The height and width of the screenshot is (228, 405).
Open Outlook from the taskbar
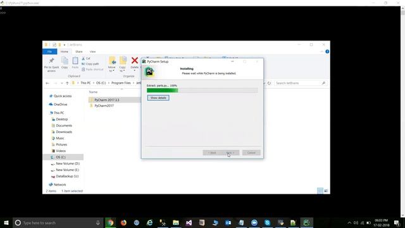228,222
